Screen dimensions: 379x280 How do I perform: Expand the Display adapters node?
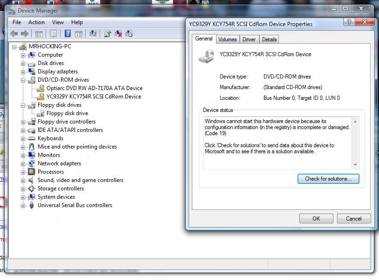[x=23, y=72]
